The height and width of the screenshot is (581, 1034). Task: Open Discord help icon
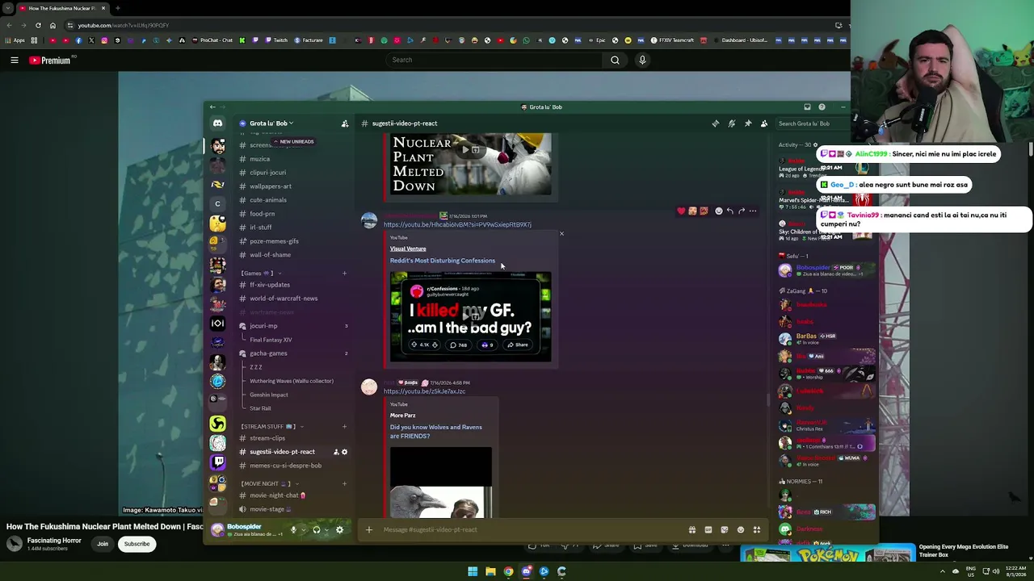(x=822, y=107)
